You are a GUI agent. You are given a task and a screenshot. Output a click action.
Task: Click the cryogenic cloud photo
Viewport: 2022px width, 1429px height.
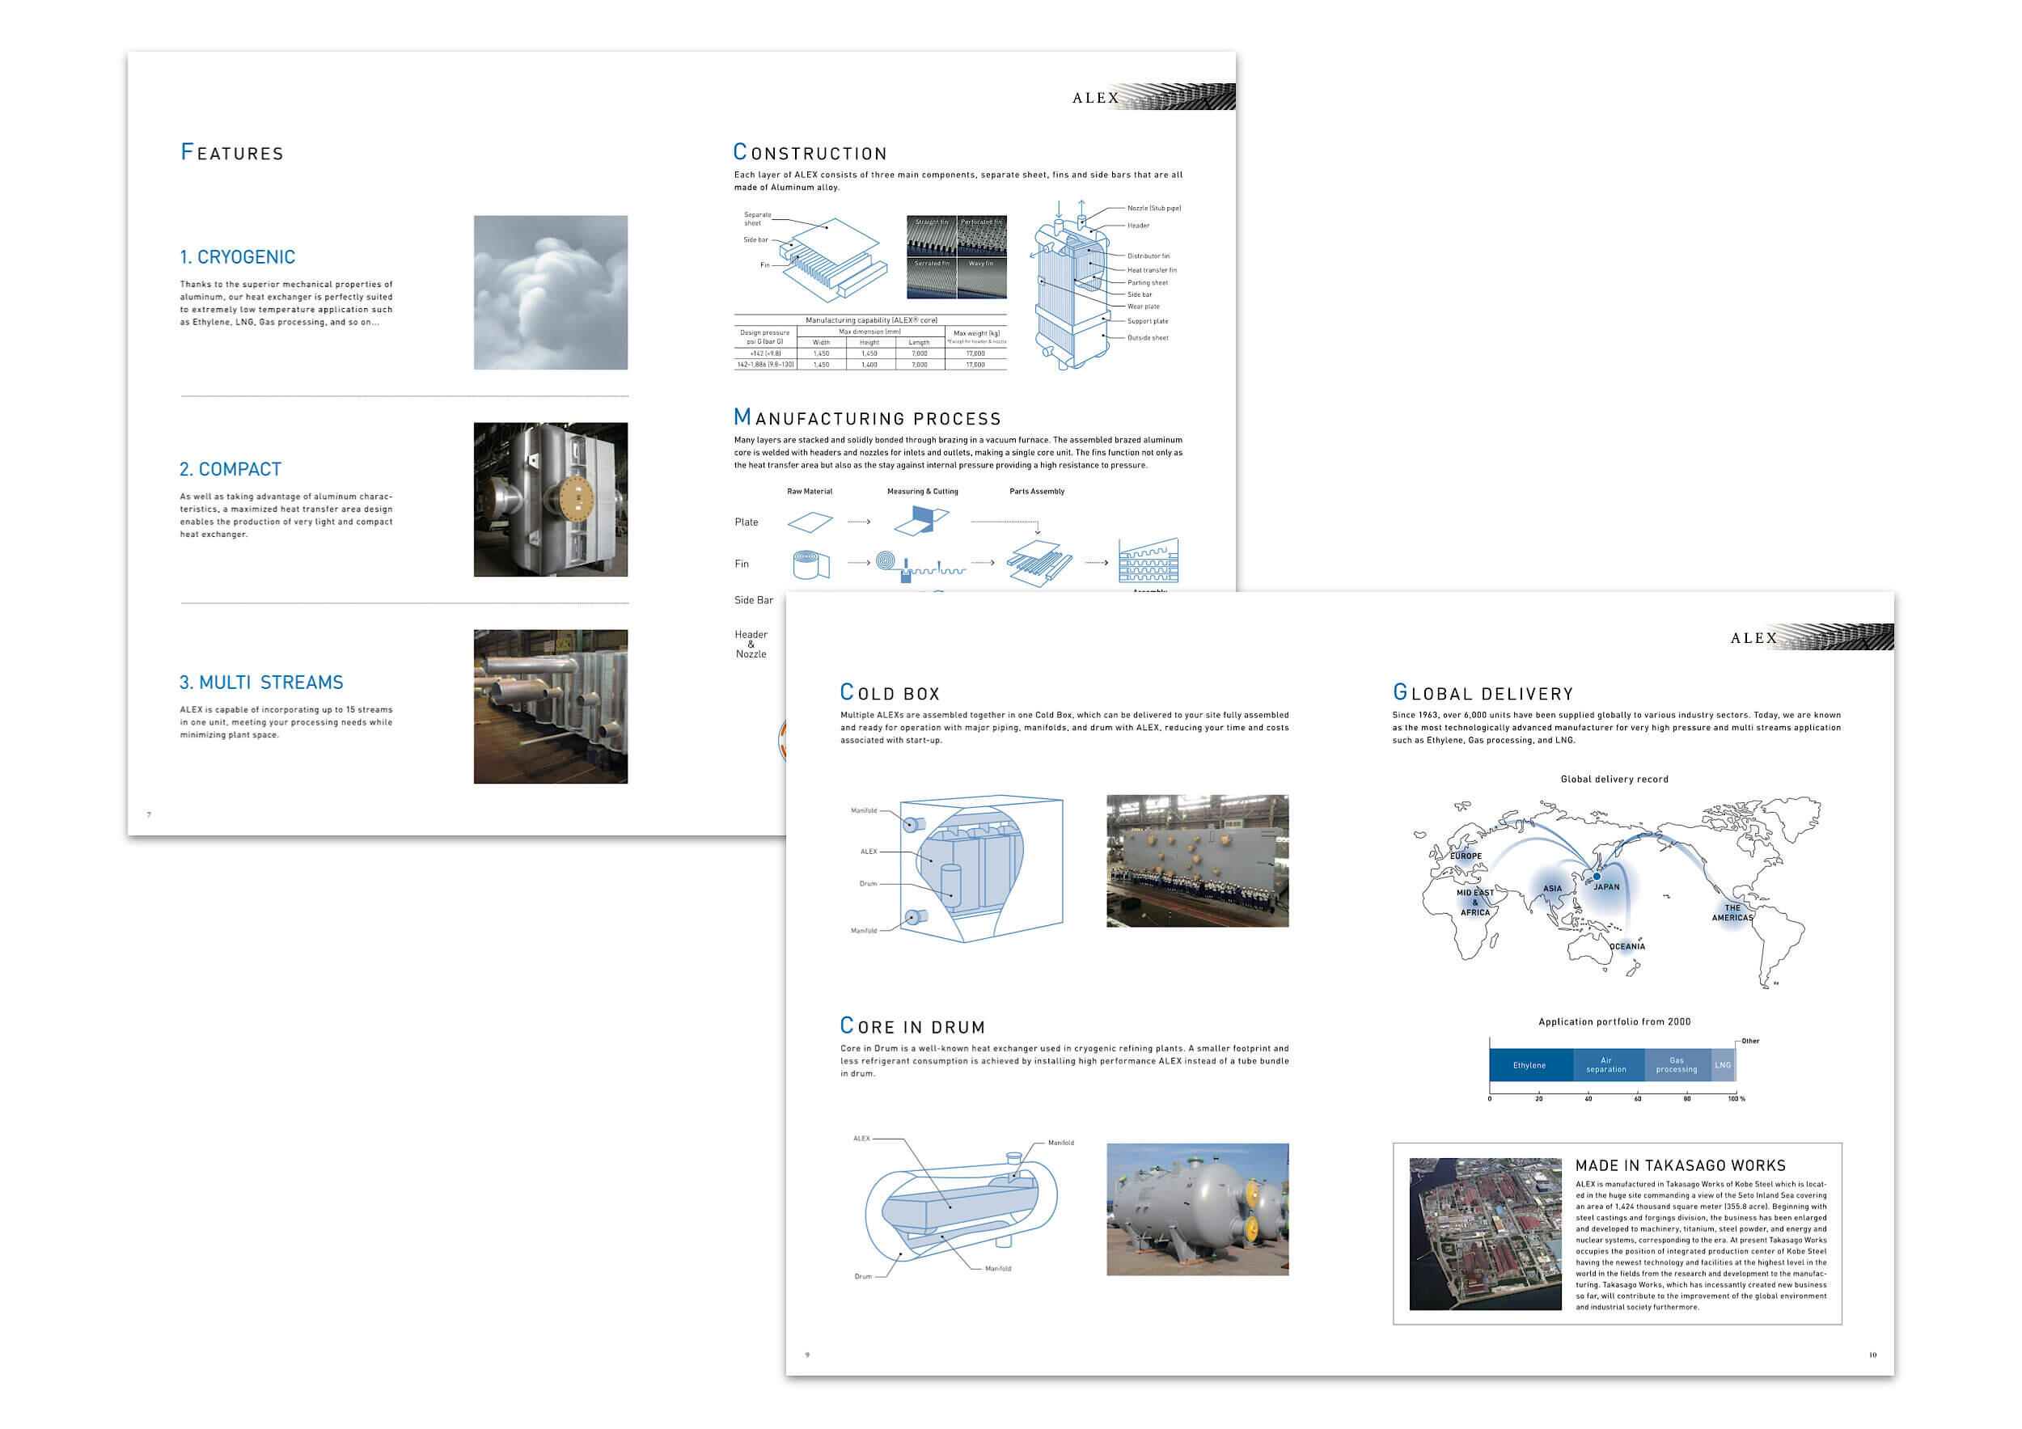click(551, 292)
